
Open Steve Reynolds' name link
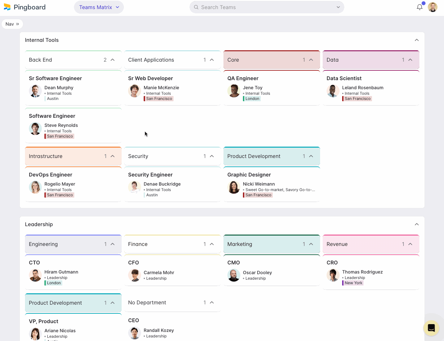61,125
